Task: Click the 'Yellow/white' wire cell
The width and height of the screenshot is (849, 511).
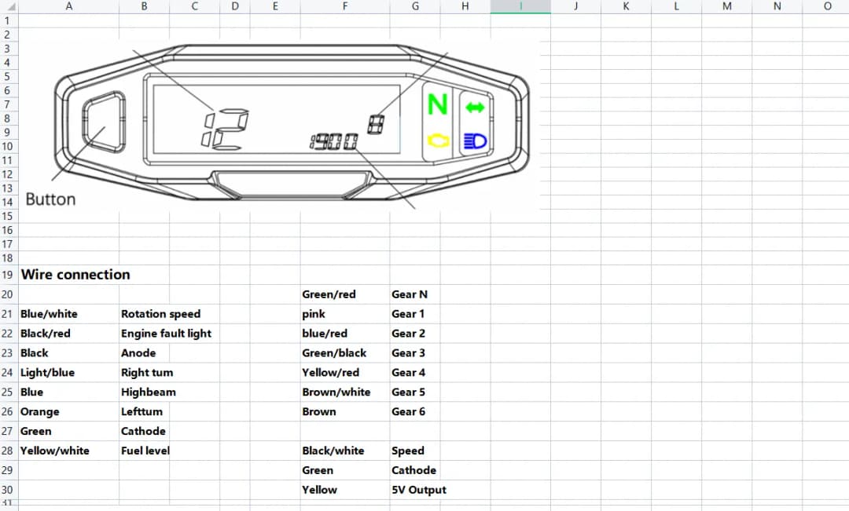Action: pos(55,451)
